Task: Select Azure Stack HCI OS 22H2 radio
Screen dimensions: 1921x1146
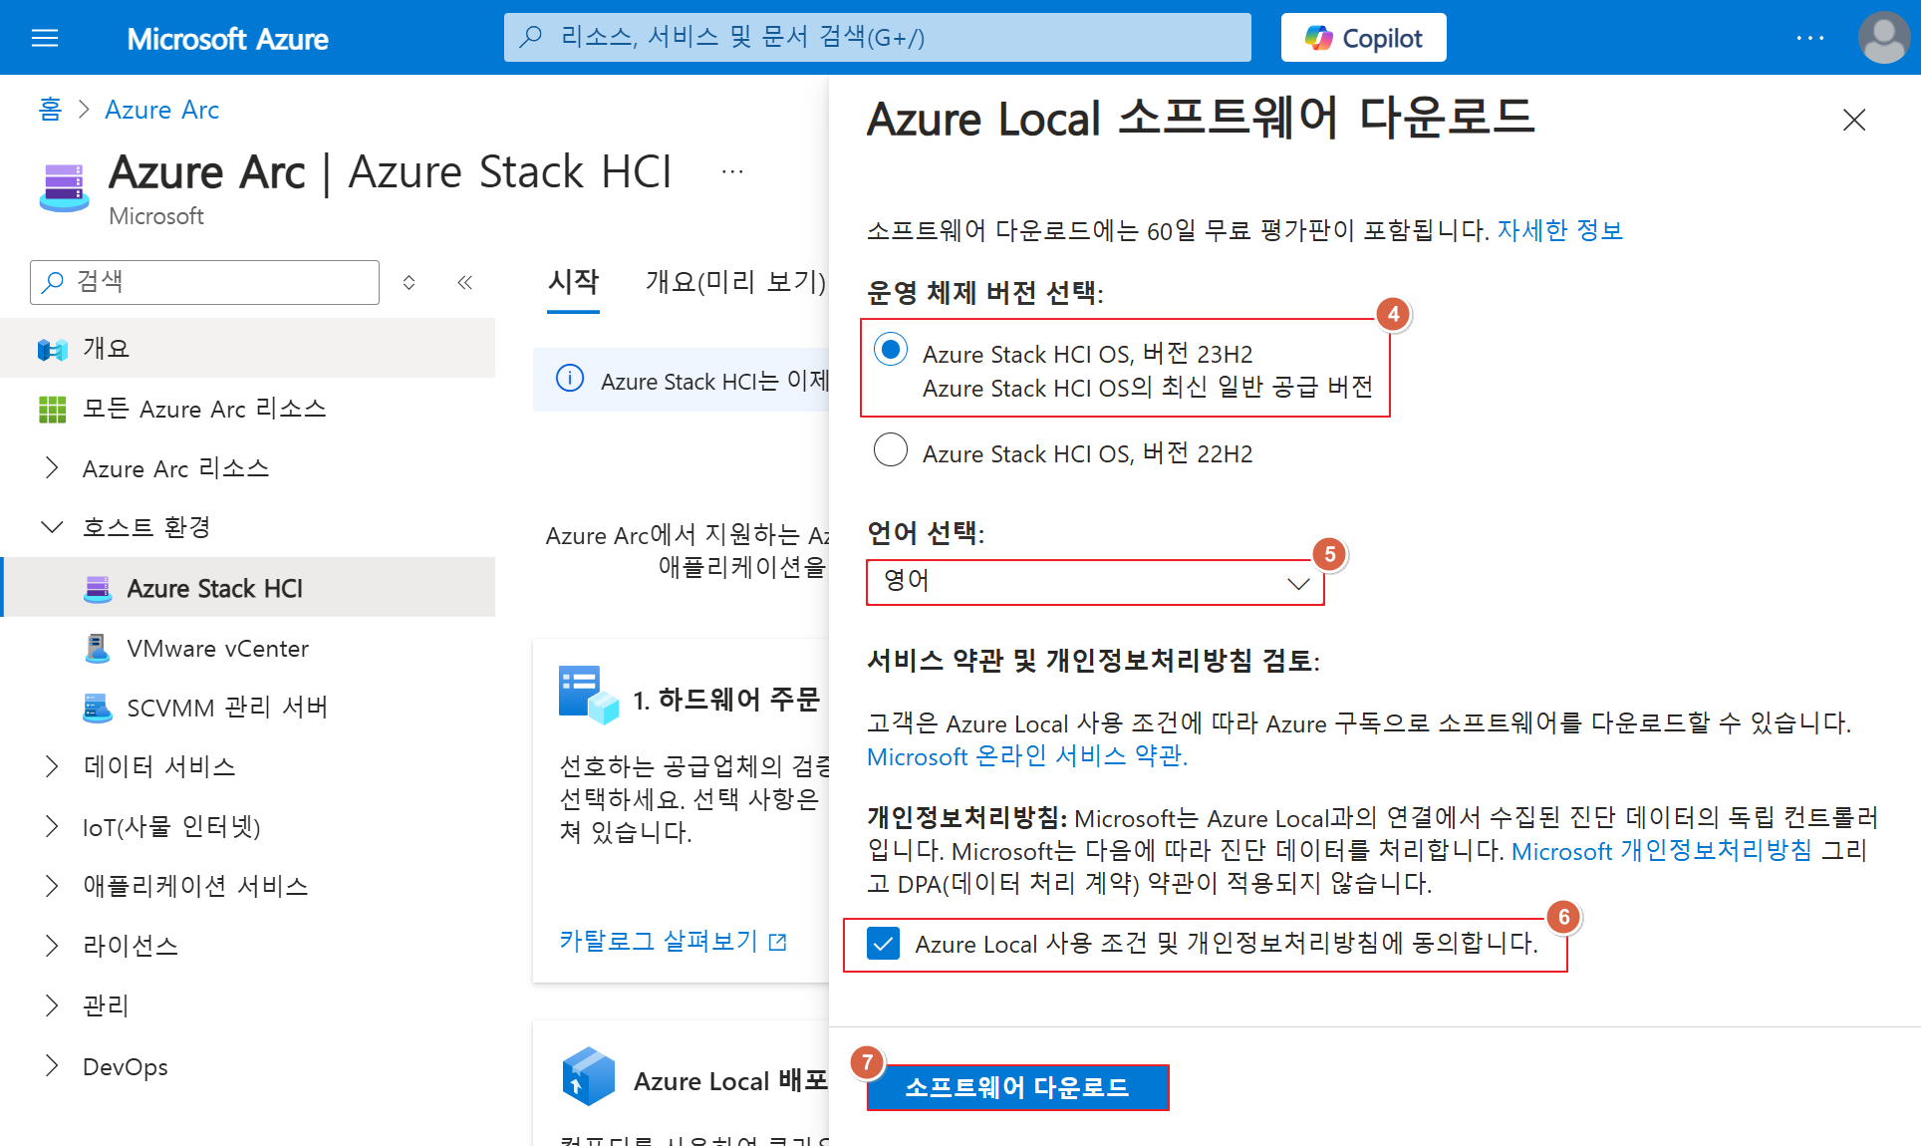Action: (x=891, y=449)
